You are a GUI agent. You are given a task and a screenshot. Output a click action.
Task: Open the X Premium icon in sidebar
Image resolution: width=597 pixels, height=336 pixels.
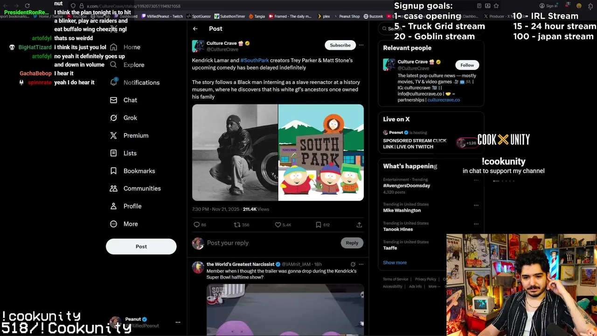113,135
